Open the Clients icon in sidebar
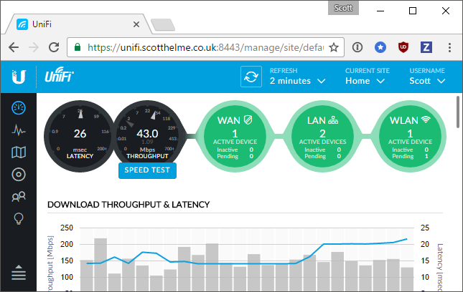 click(x=19, y=197)
